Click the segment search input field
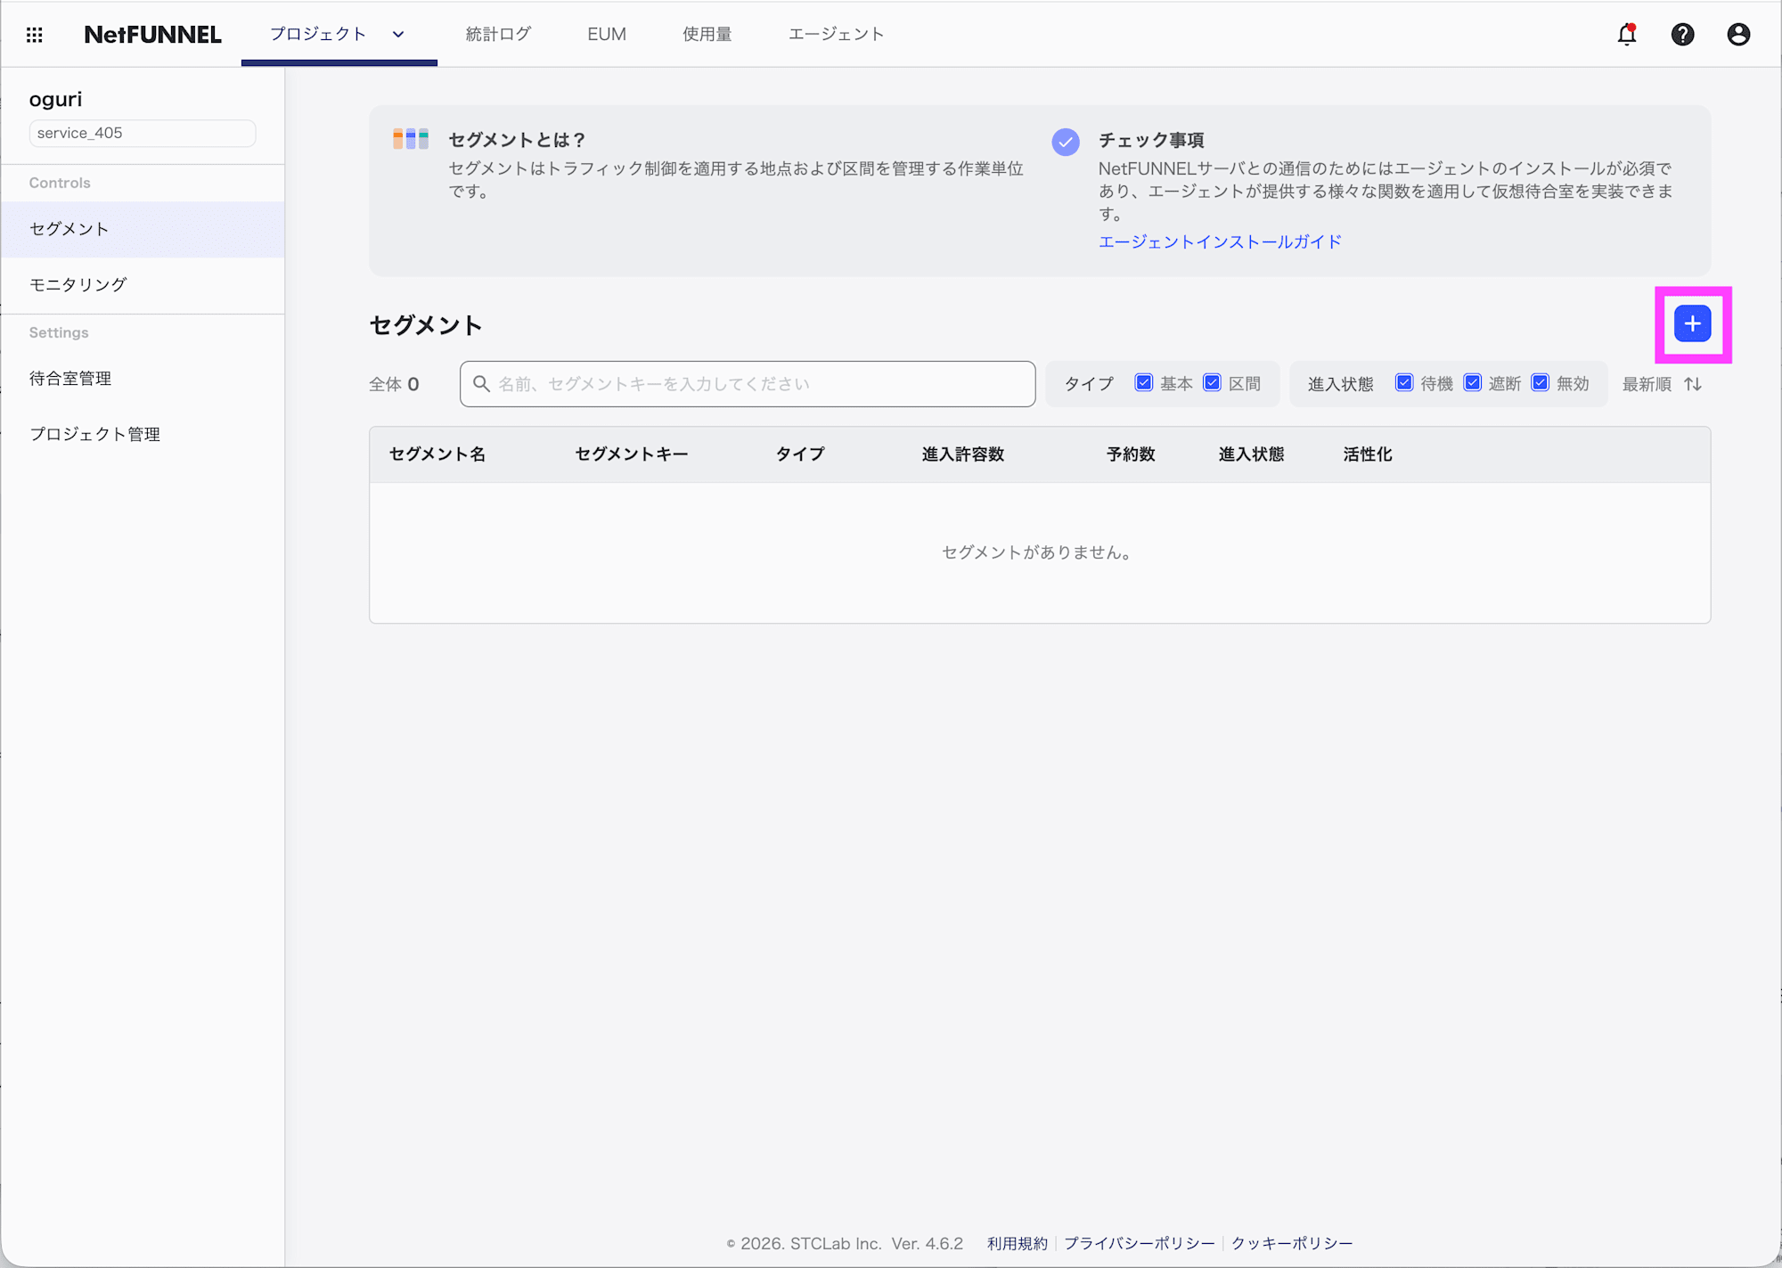 [x=747, y=384]
